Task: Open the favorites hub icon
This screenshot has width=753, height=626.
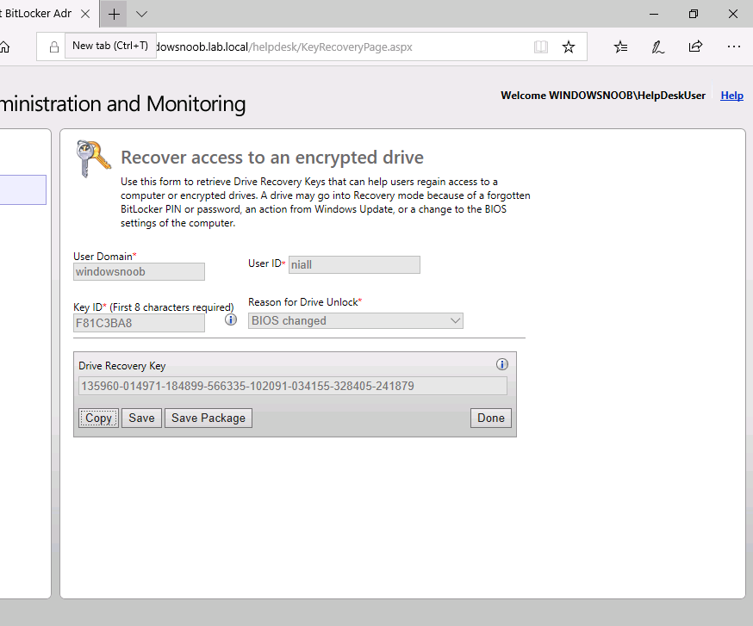Action: pyautogui.click(x=620, y=46)
